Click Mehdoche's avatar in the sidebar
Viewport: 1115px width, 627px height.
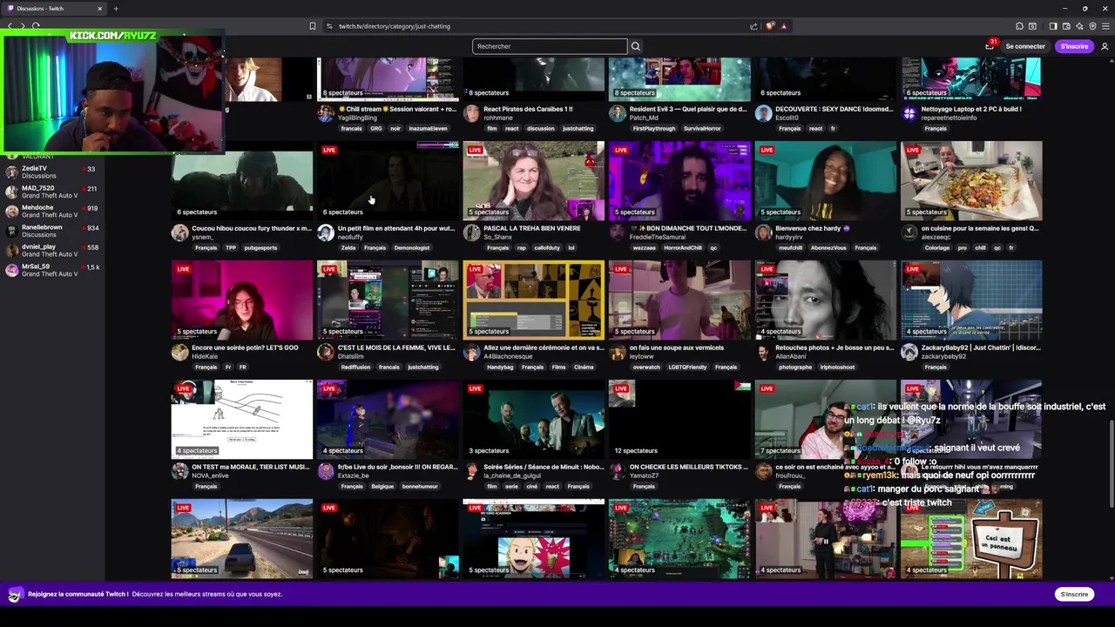point(11,212)
